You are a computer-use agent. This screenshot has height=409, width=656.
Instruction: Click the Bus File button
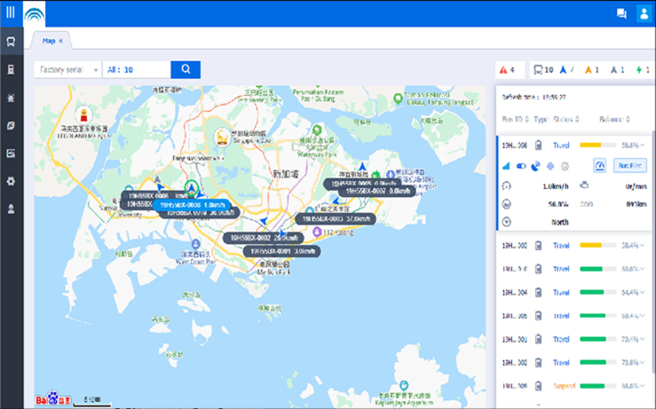pos(630,165)
